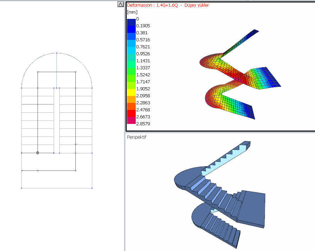The image size is (315, 251).
Task: Select grip point at top of arch
Action: click(x=57, y=53)
